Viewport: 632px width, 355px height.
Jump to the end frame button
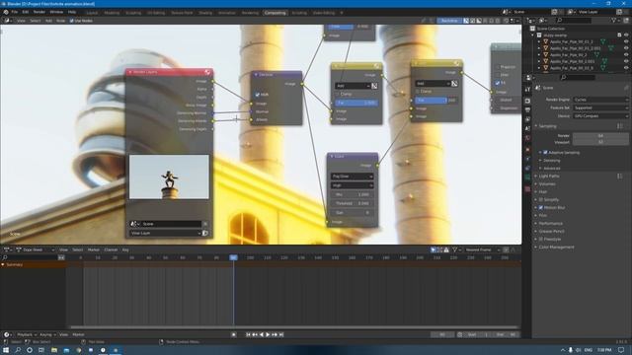[x=281, y=334]
